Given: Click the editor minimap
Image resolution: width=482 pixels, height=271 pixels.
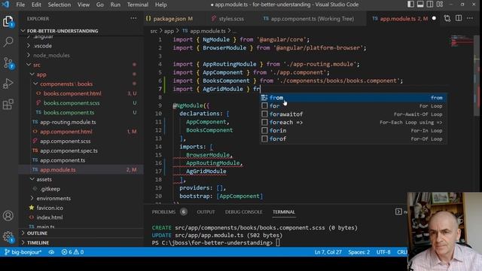Looking at the screenshot, I should [462, 42].
